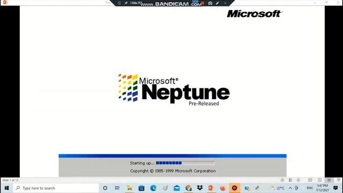Click the ENG language indicator

pos(310,188)
